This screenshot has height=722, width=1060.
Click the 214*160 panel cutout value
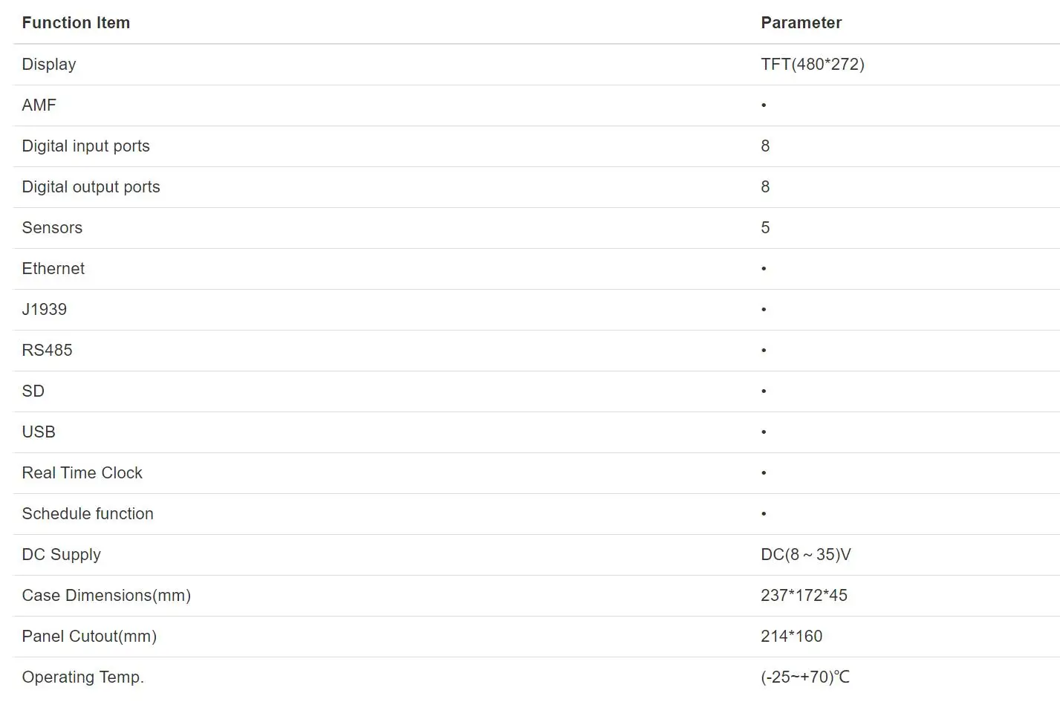click(792, 637)
